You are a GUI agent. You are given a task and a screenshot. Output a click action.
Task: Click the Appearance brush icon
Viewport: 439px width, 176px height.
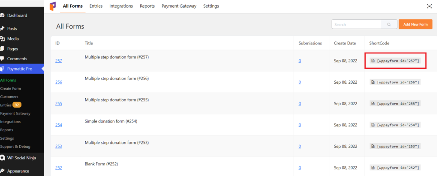pyautogui.click(x=2, y=171)
